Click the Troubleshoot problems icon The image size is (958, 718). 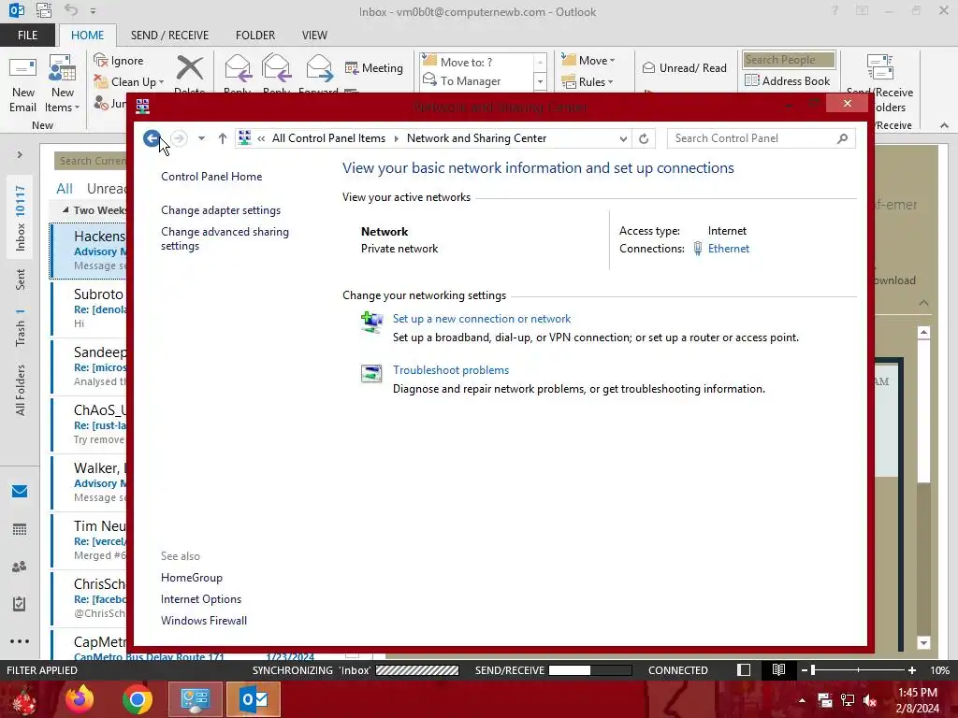coord(370,372)
